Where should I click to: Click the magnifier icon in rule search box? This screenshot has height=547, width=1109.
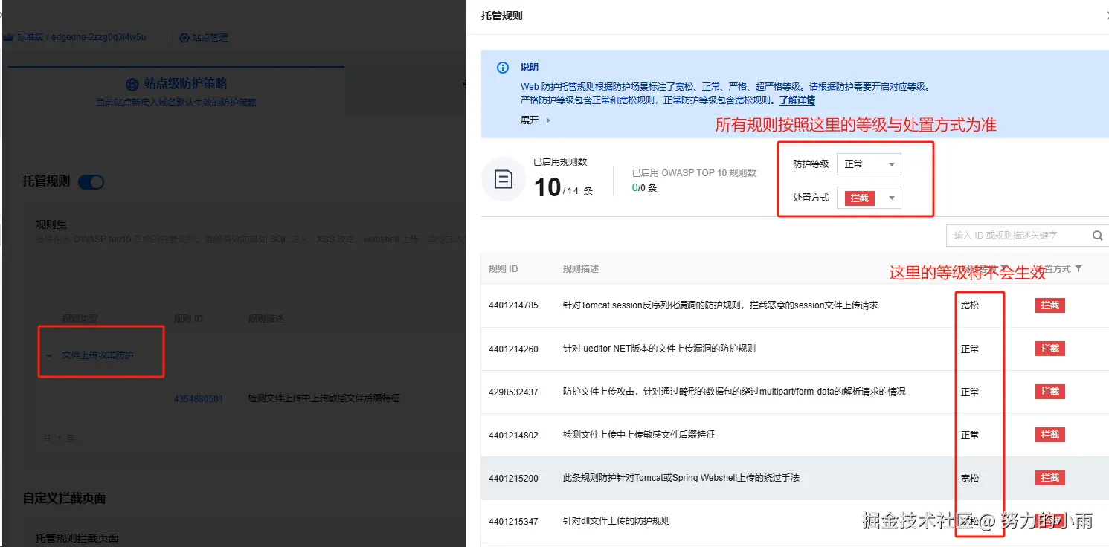pos(1097,236)
